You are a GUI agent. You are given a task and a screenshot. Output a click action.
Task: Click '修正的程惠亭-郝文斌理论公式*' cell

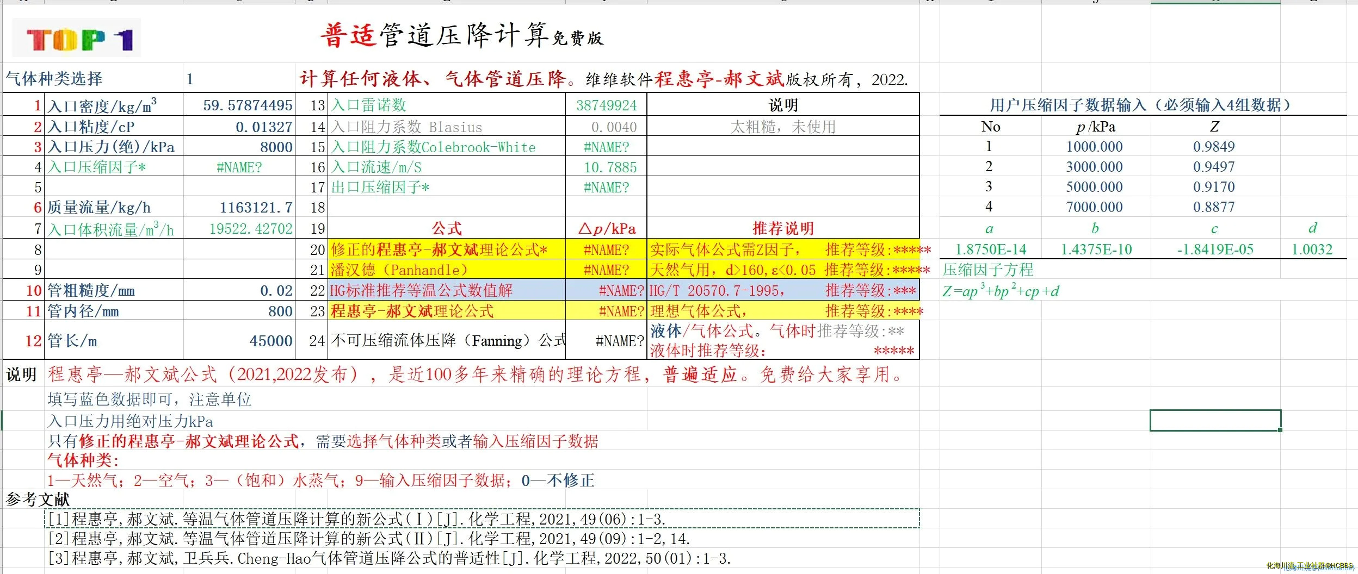(447, 249)
